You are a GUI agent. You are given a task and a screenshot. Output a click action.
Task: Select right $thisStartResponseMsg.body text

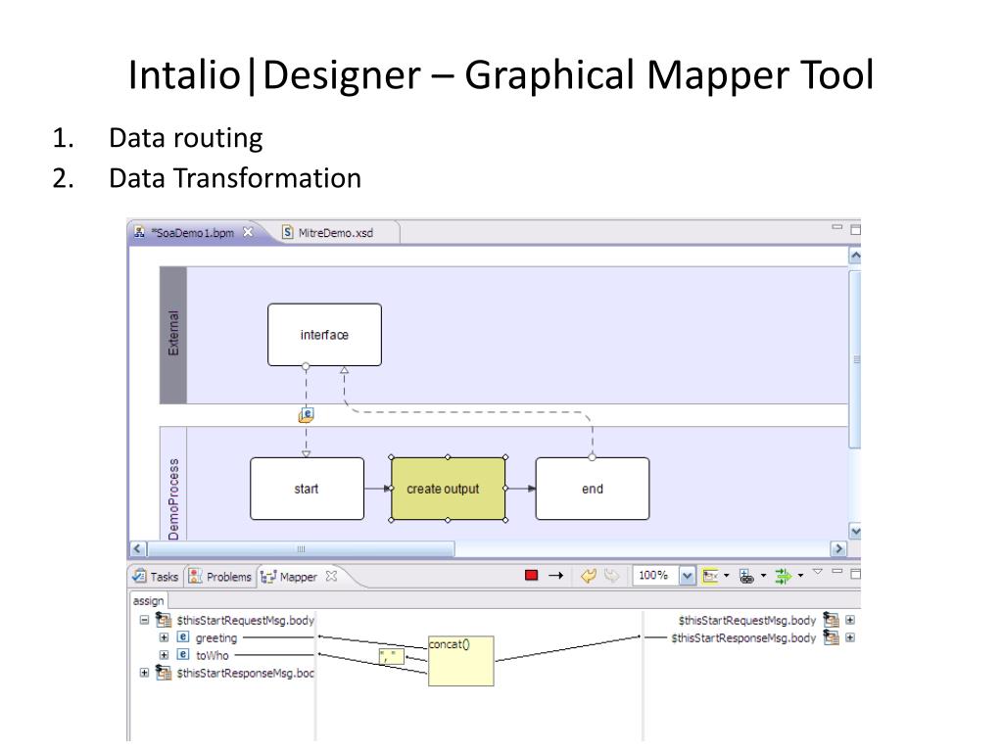(x=744, y=637)
